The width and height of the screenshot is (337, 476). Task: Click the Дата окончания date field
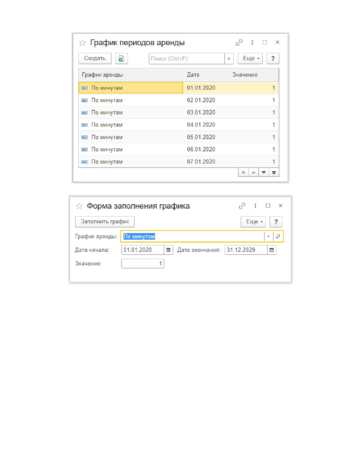pyautogui.click(x=246, y=250)
